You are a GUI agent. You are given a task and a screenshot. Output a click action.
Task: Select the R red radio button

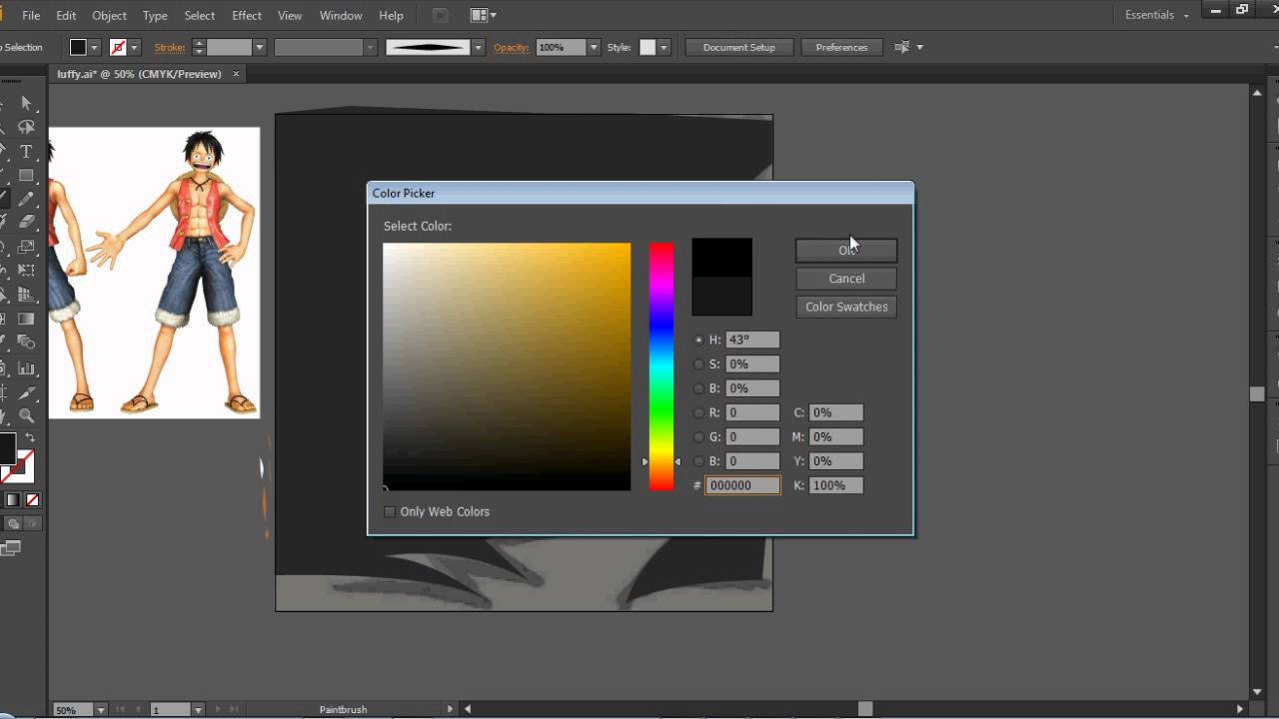(x=698, y=412)
